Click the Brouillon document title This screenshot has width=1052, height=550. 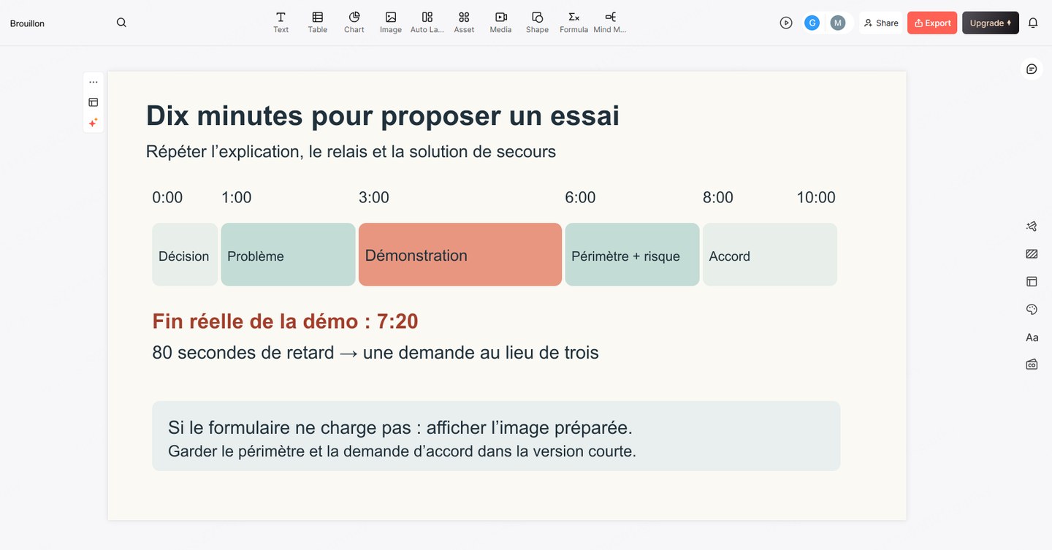27,23
